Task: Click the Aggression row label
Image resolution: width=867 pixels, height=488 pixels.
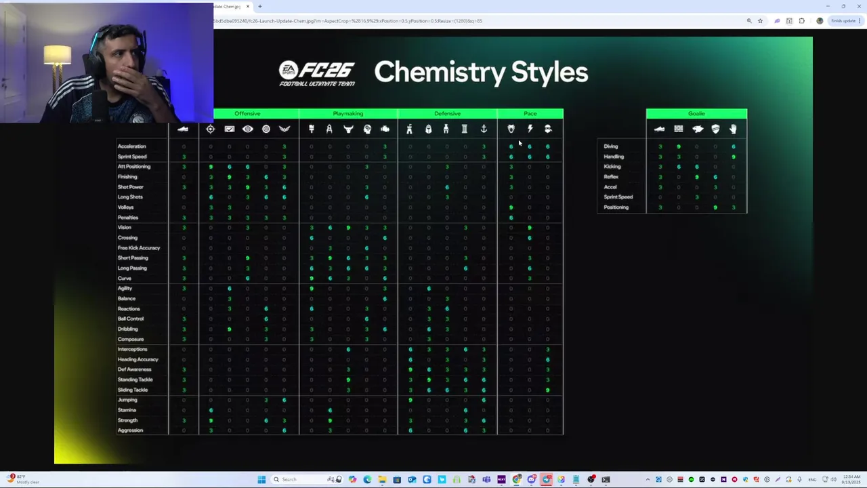Action: pyautogui.click(x=130, y=430)
